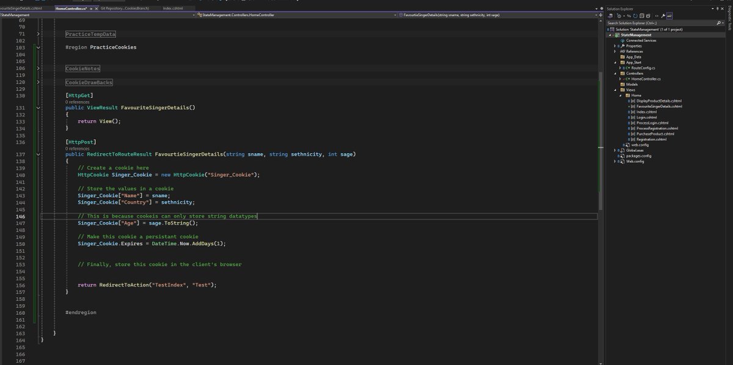Screen dimensions: 733x365
Task: Toggle Preview Selected Items icon in Solution Explorer
Action: coord(669,15)
